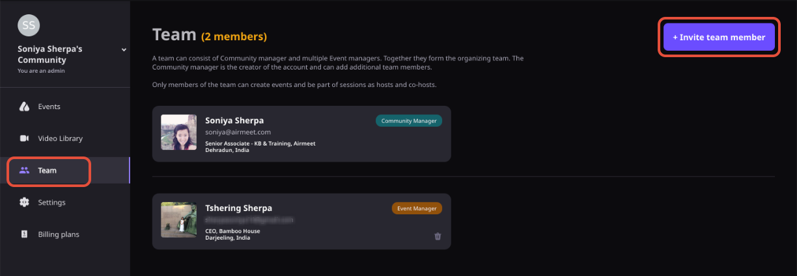
Task: Click the Events flame icon in sidebar
Action: (x=25, y=107)
